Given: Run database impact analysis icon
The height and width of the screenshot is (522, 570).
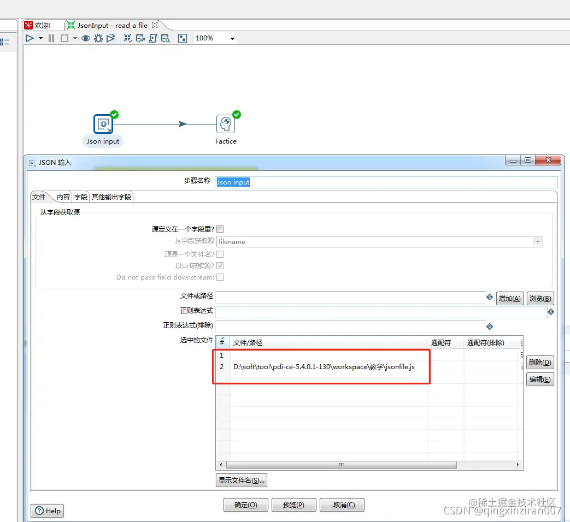Looking at the screenshot, I should pyautogui.click(x=140, y=38).
